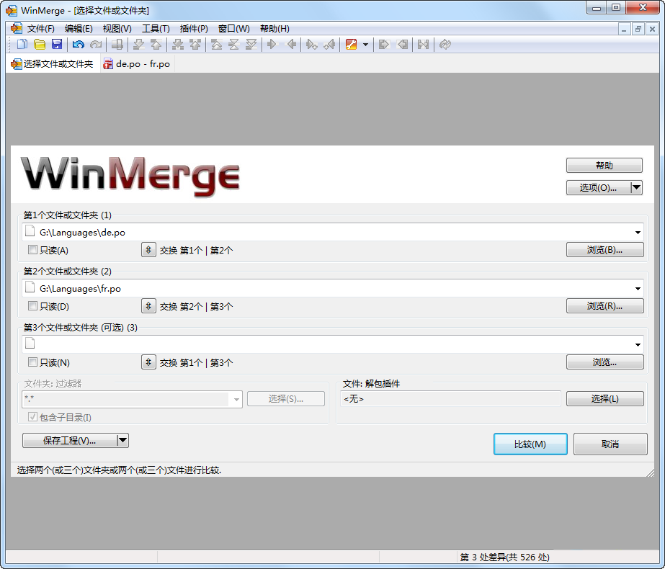Switch to the de.po - fr.po tab
The width and height of the screenshot is (665, 569).
click(137, 64)
